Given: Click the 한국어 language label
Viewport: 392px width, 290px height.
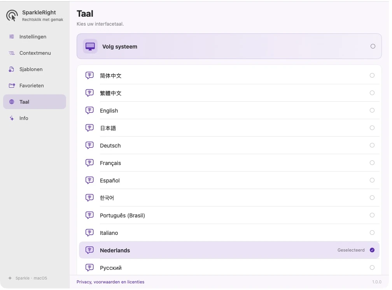Looking at the screenshot, I should coord(107,198).
